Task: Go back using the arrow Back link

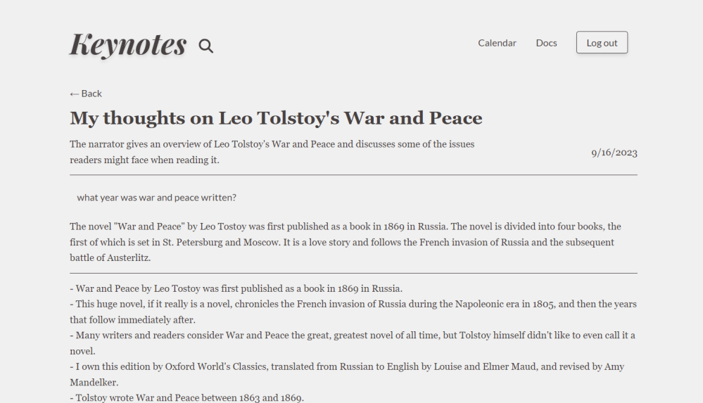Action: (86, 94)
